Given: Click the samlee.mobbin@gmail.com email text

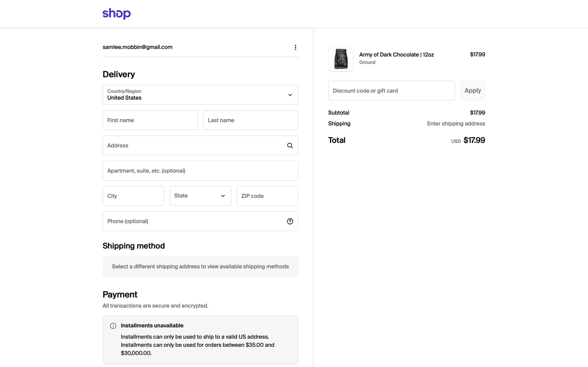Looking at the screenshot, I should [138, 47].
